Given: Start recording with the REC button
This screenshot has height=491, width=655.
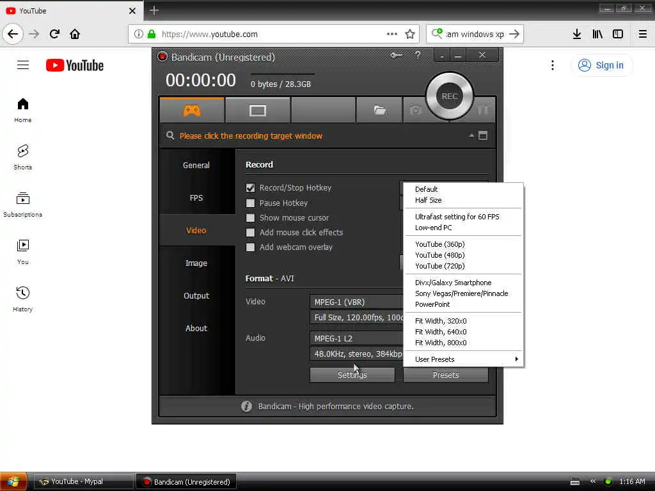Looking at the screenshot, I should [x=450, y=97].
